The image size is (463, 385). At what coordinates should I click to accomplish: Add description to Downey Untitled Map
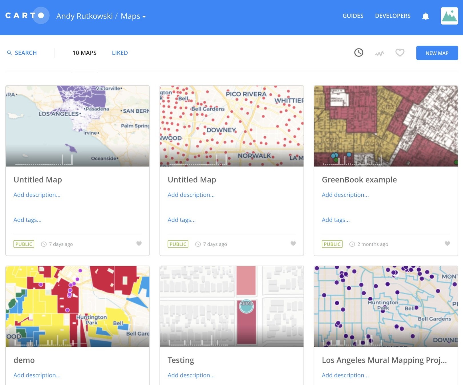(x=191, y=195)
